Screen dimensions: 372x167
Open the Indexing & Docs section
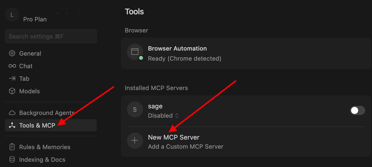click(x=42, y=159)
